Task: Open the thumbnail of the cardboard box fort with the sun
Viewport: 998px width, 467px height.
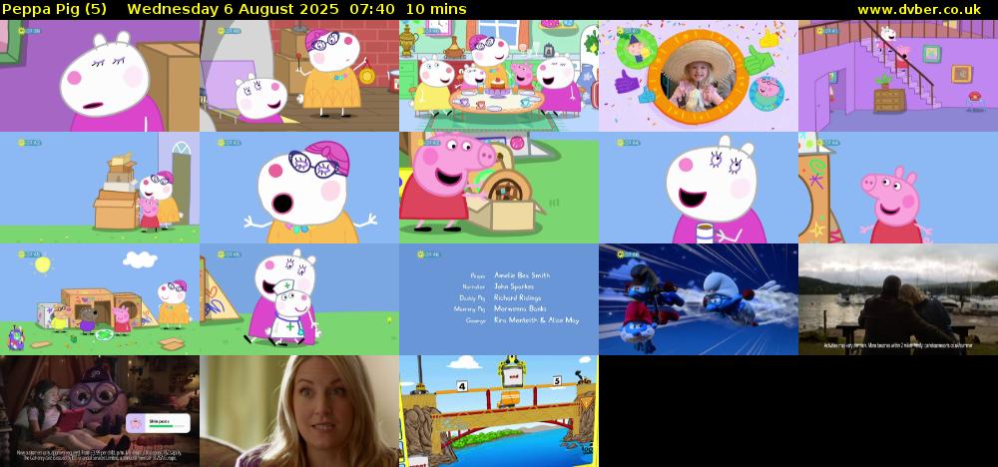Action: 100,299
